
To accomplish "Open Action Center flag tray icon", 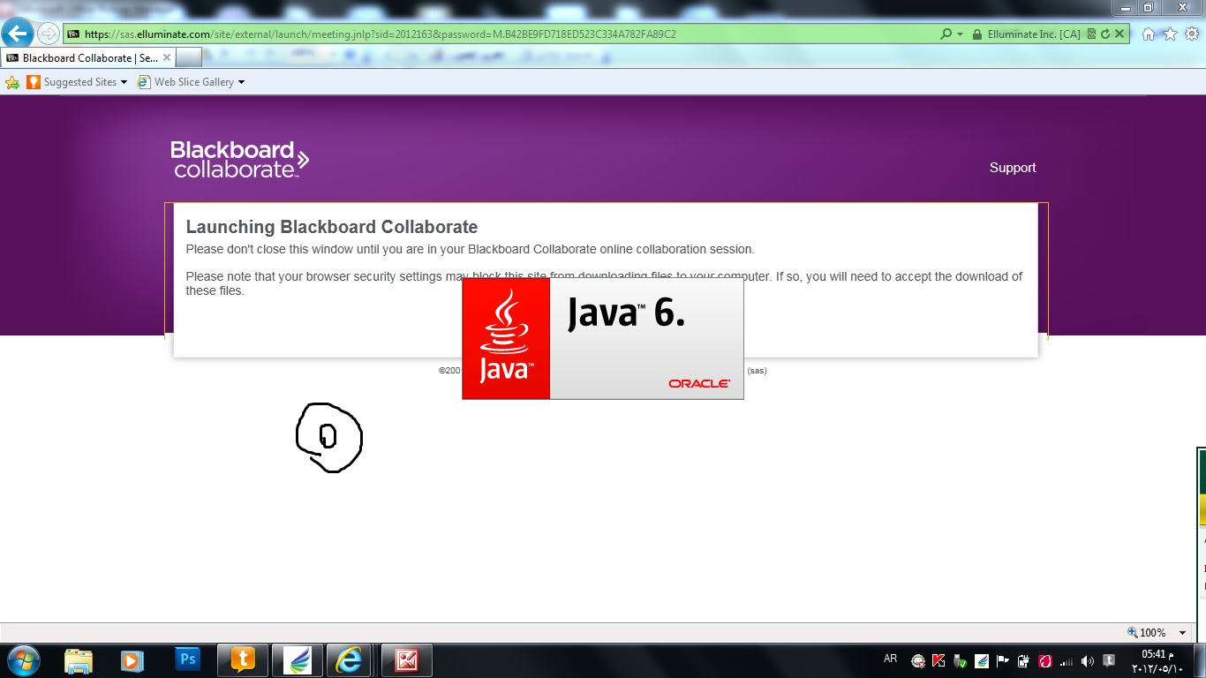I will coord(1003,660).
